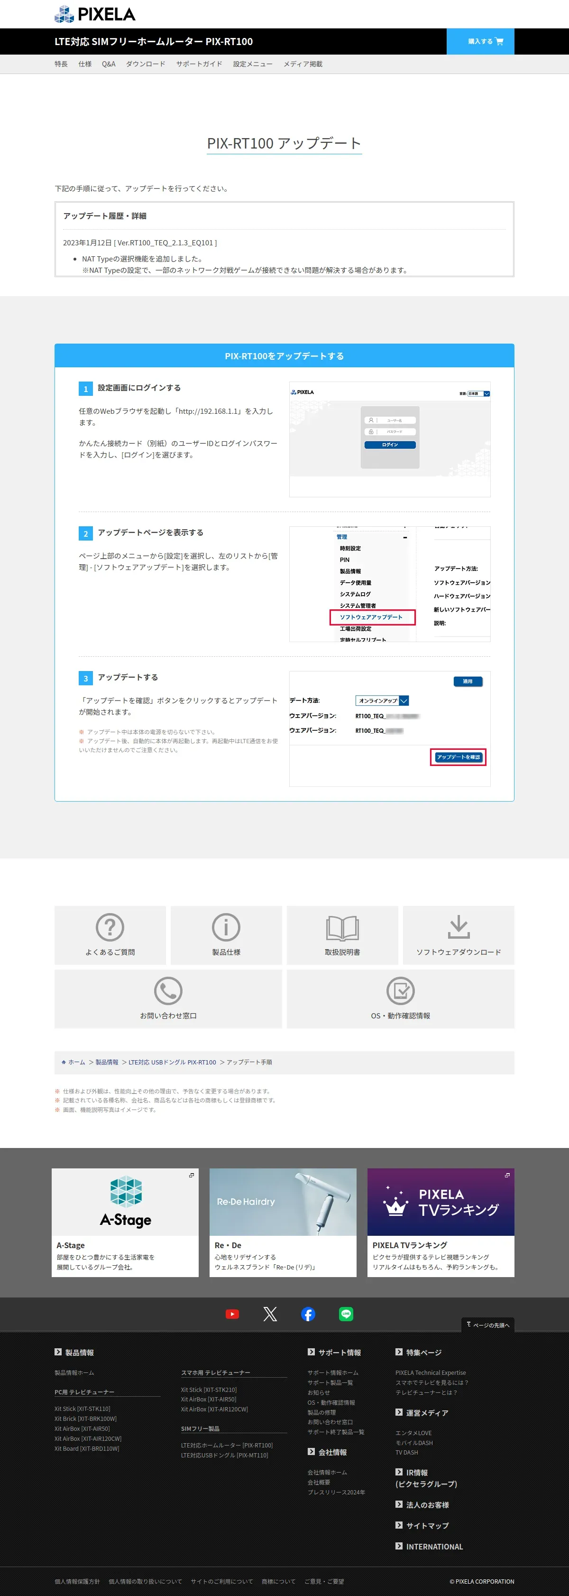Open the 製品仕様 info icon tile
The width and height of the screenshot is (569, 1596).
click(226, 935)
